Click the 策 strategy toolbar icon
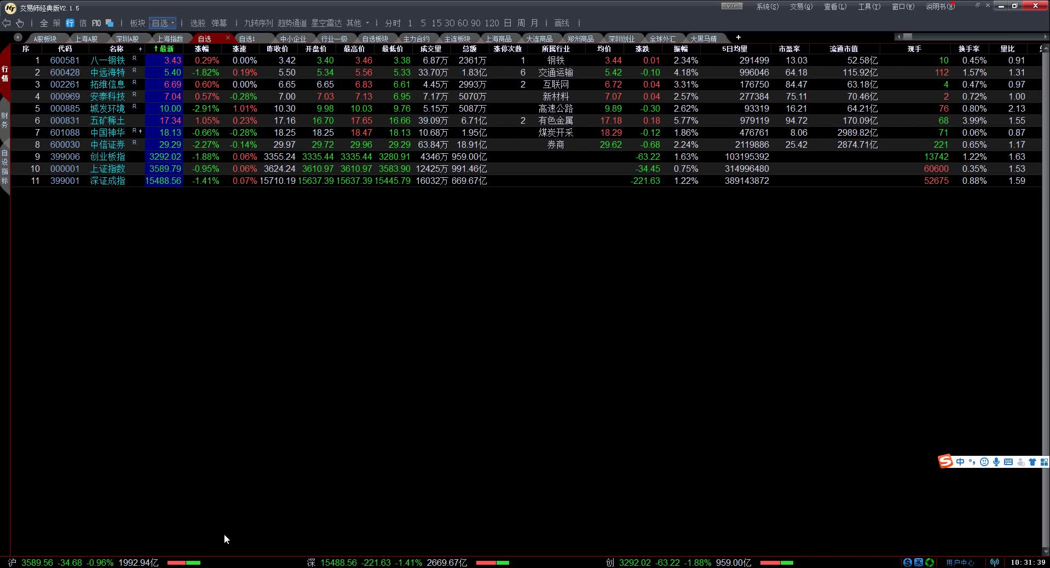Image resolution: width=1050 pixels, height=568 pixels. (x=57, y=23)
